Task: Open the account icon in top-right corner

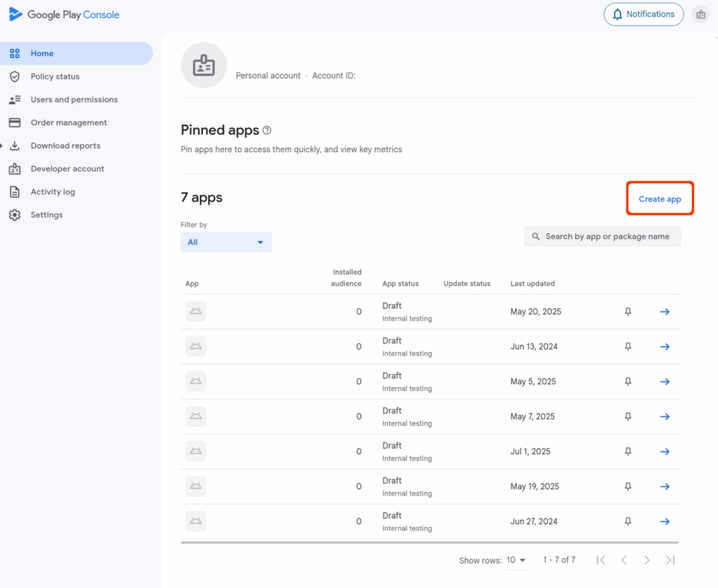Action: [700, 15]
